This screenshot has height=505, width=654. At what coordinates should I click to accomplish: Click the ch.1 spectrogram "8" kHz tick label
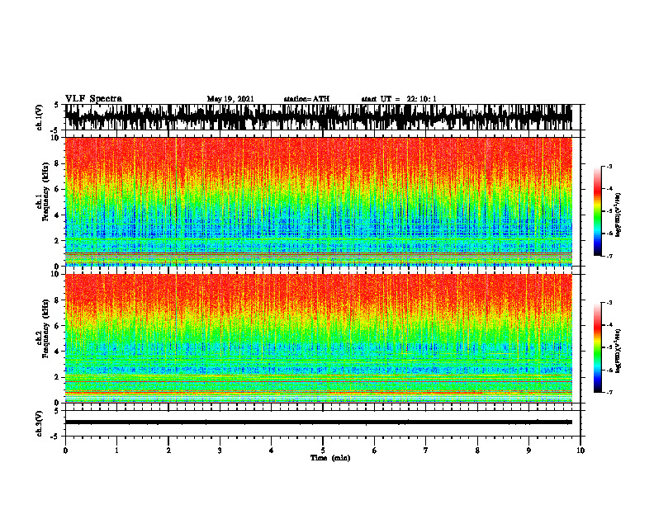[58, 163]
